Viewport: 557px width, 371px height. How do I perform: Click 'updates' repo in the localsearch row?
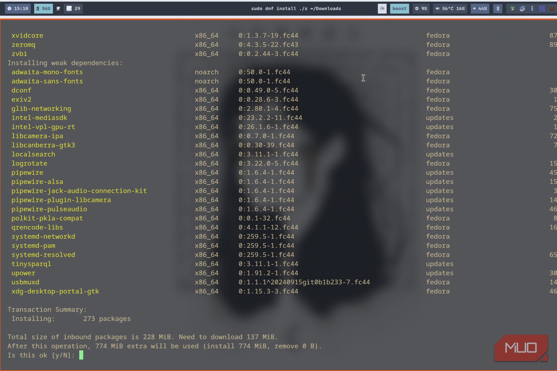click(439, 154)
